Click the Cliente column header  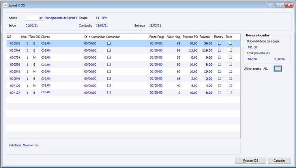point(62,37)
